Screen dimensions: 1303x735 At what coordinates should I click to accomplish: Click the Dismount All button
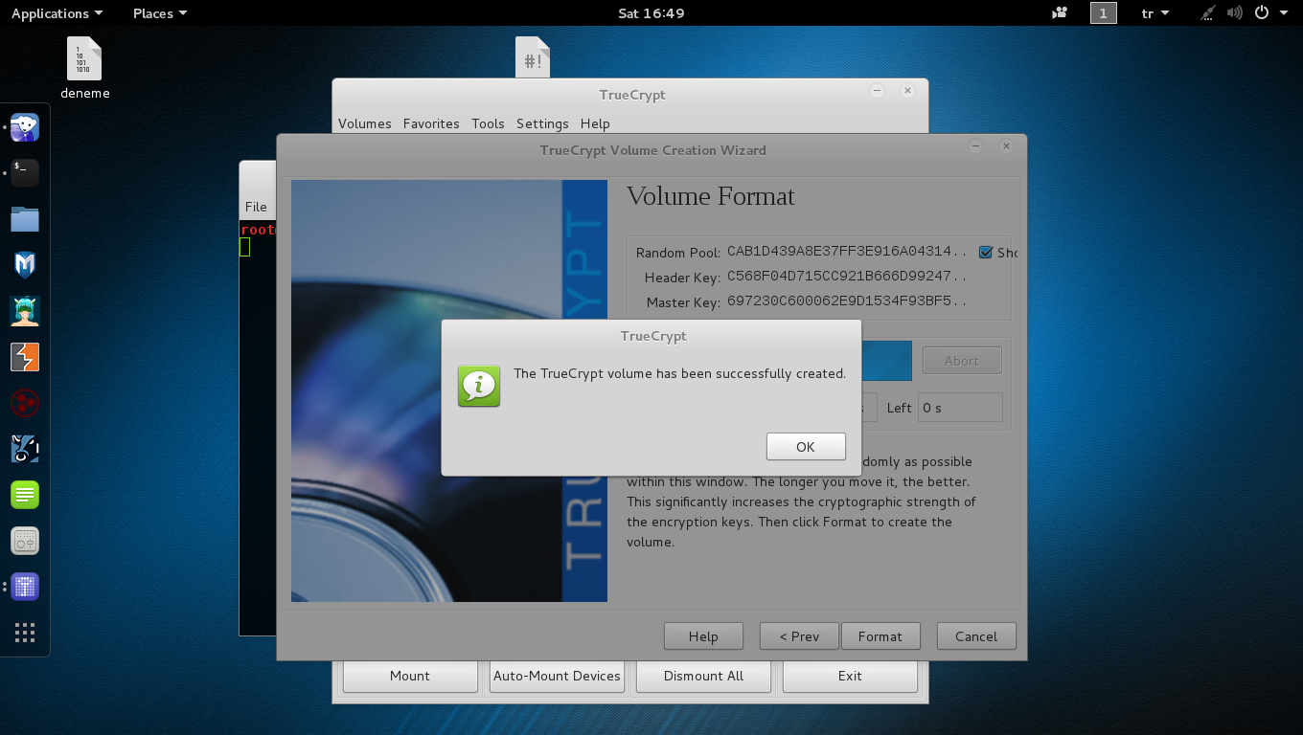click(x=703, y=676)
